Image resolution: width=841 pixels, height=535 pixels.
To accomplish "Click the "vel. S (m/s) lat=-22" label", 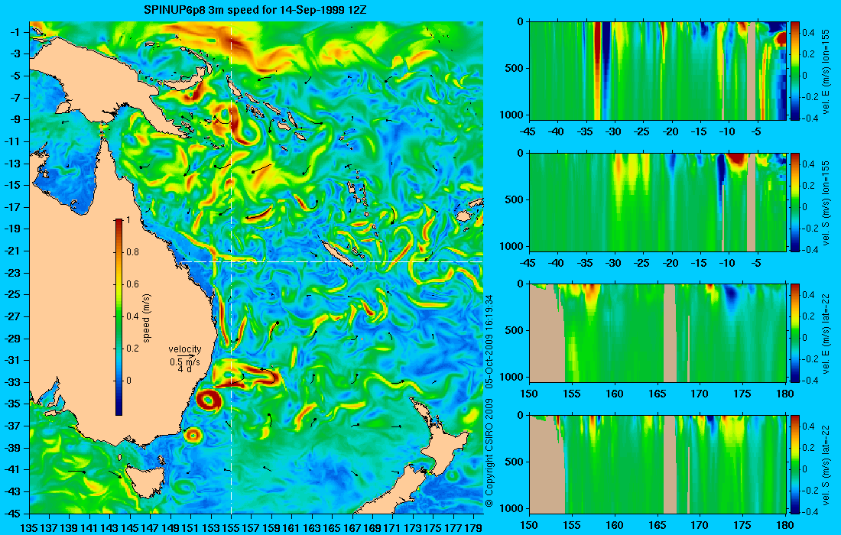I will (826, 466).
